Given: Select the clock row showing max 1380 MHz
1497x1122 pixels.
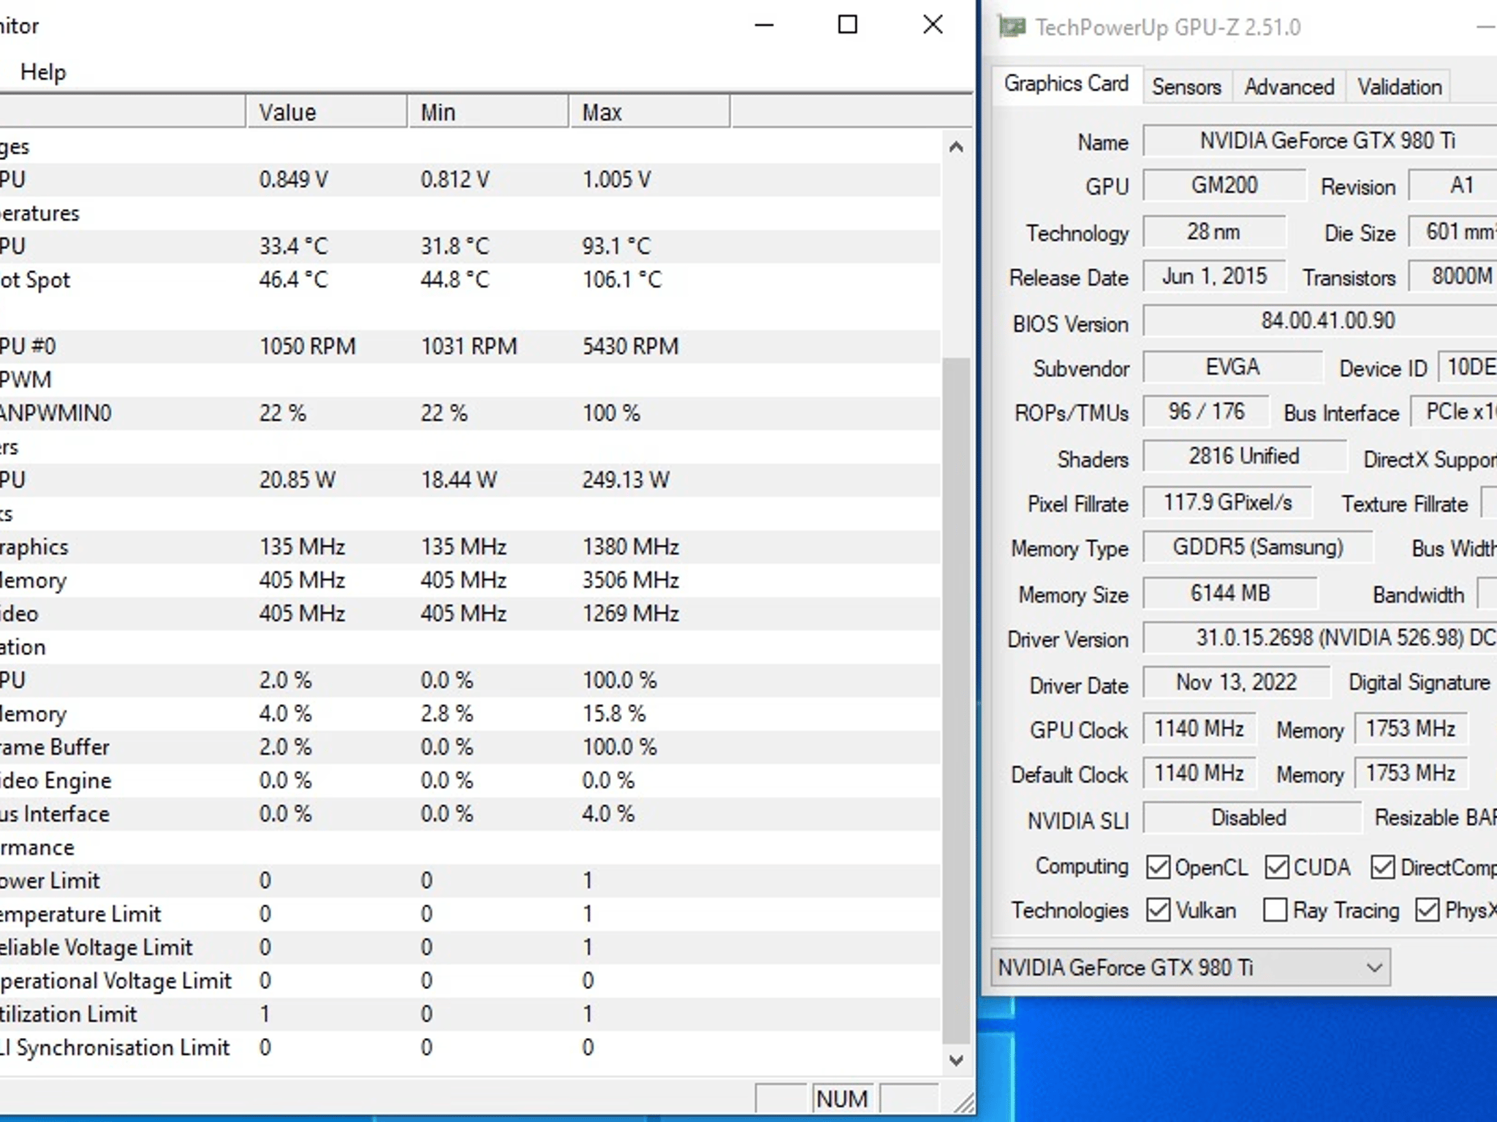Looking at the screenshot, I should 470,547.
